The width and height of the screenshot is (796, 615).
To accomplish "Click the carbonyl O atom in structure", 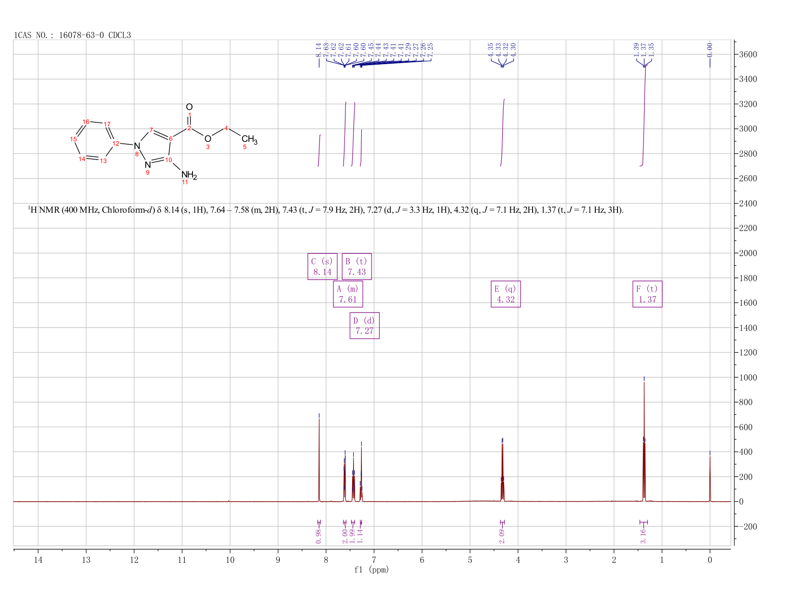I will point(189,107).
